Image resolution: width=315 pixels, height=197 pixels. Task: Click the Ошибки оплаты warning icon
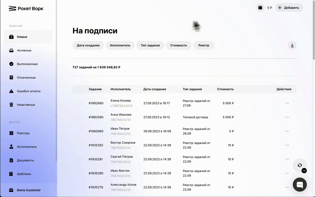coord(11,91)
